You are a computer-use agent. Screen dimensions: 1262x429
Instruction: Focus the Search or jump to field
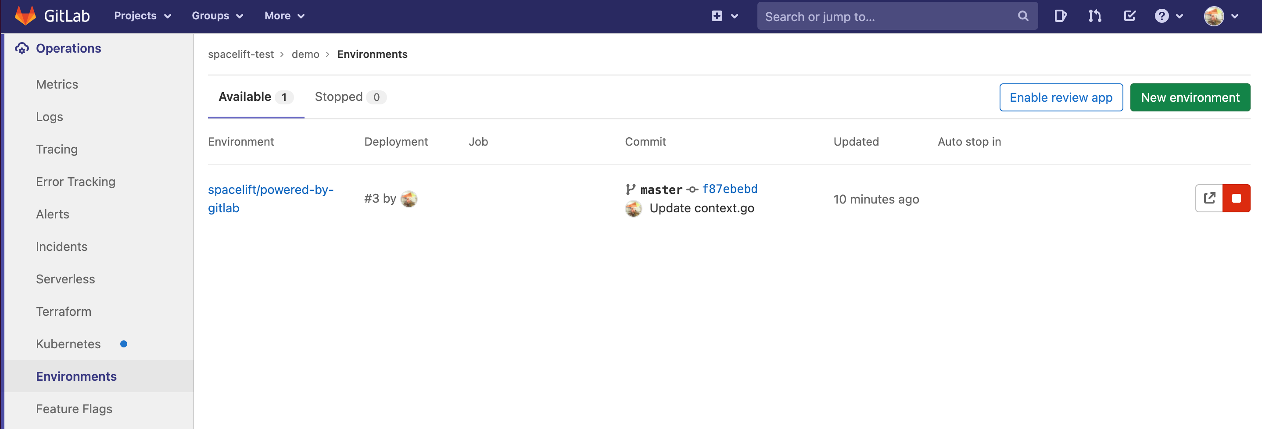tap(887, 17)
